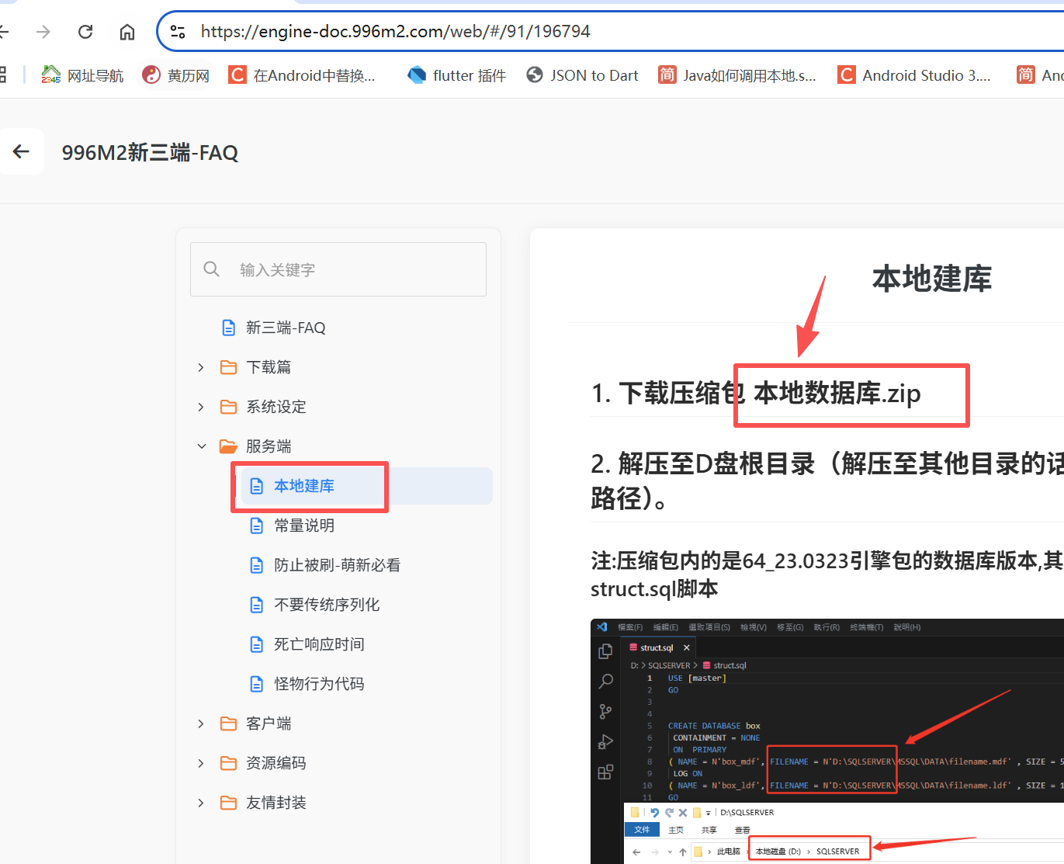Expand the 下载篇 folder chevron
The height and width of the screenshot is (864, 1064).
(x=201, y=367)
